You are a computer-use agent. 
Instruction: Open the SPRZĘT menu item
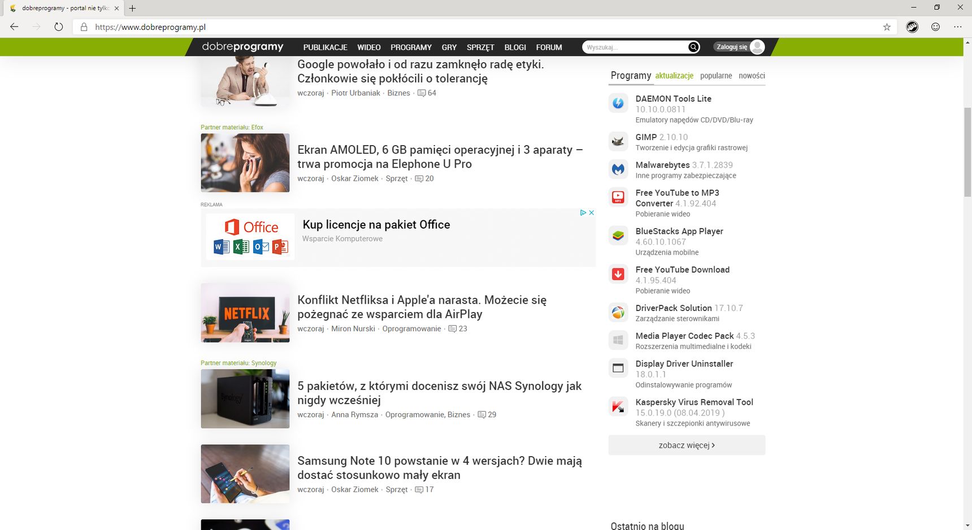click(x=480, y=47)
